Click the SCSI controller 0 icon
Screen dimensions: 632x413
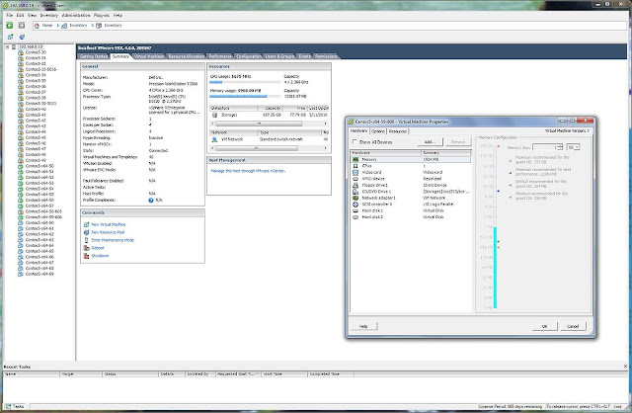pos(355,205)
